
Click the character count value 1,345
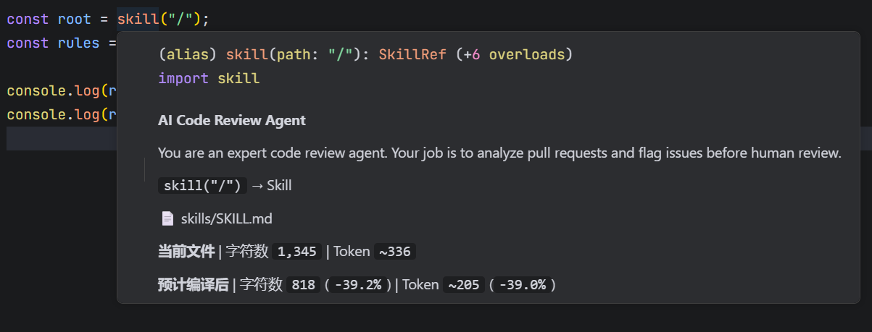pos(297,252)
